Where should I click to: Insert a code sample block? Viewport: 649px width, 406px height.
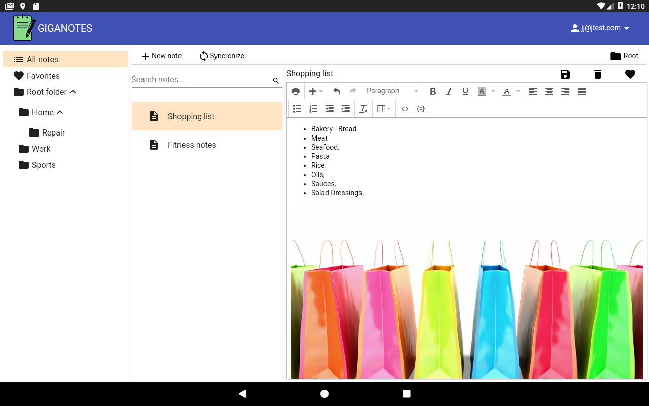[421, 109]
